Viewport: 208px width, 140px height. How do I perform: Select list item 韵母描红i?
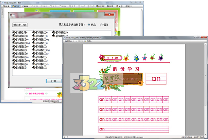point(20,67)
